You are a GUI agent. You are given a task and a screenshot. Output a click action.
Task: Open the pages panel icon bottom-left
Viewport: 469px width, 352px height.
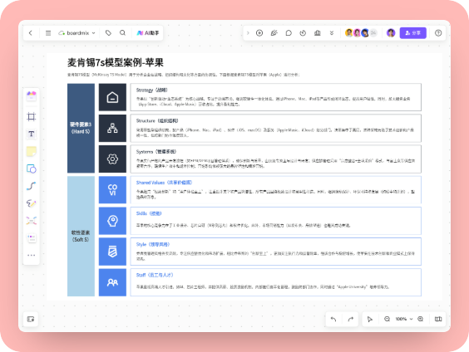(31, 319)
